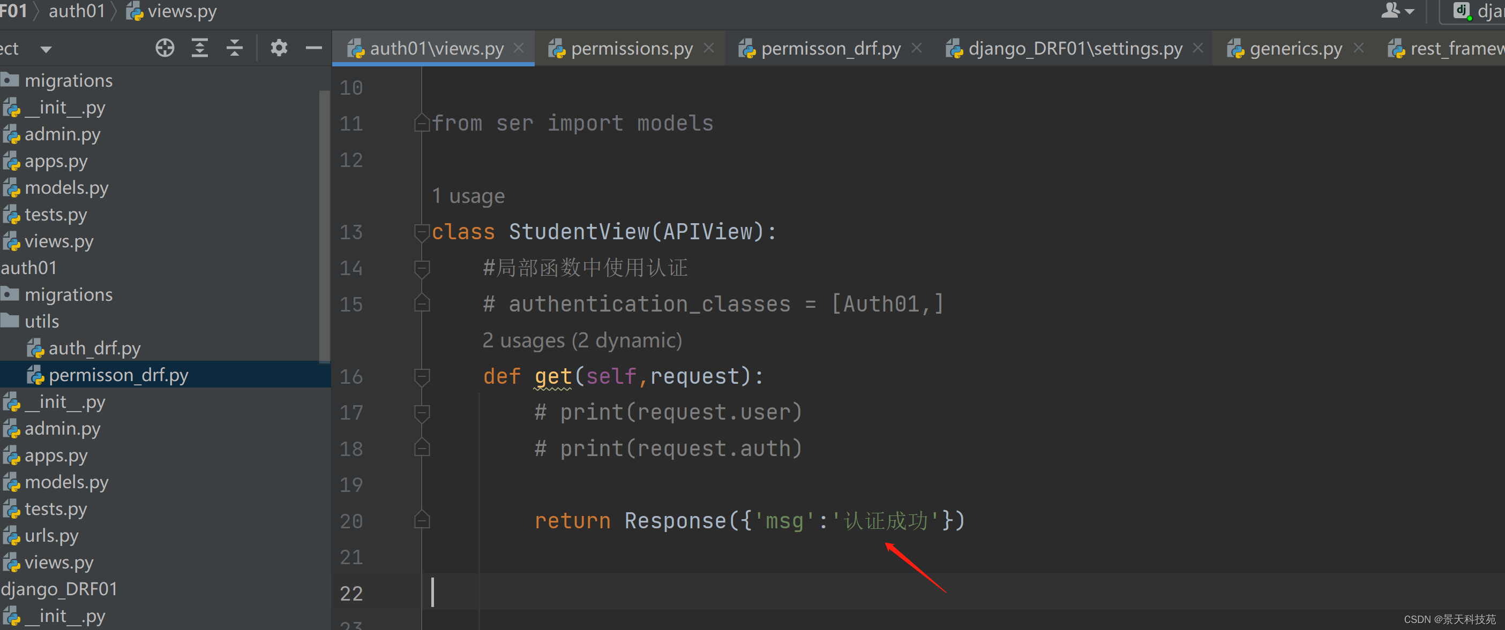Screen dimensions: 1505x630
Task: Click the auth01 breadcrumb in navigation bar
Action: [77, 11]
